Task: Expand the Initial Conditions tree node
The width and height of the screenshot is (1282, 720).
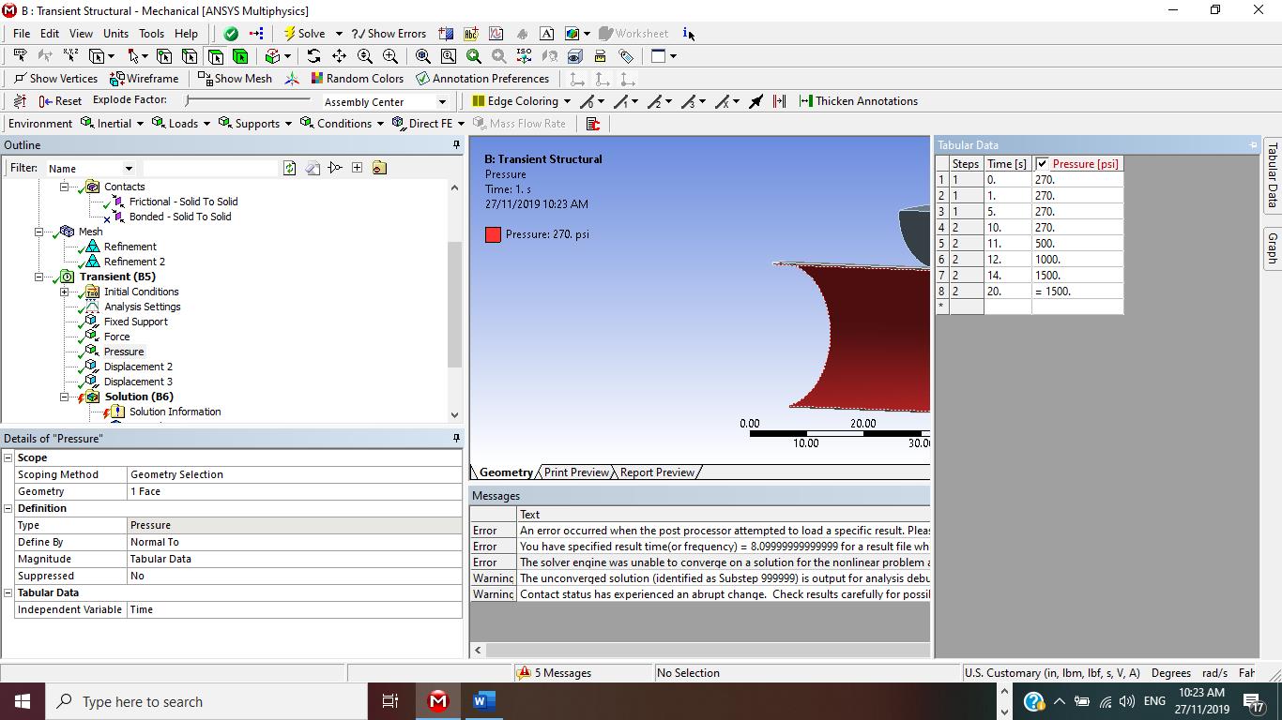Action: click(65, 292)
